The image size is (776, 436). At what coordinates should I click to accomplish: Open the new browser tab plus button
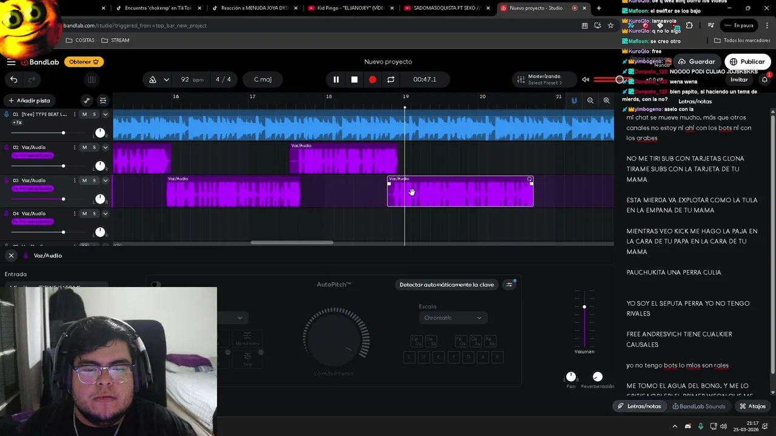click(x=599, y=8)
